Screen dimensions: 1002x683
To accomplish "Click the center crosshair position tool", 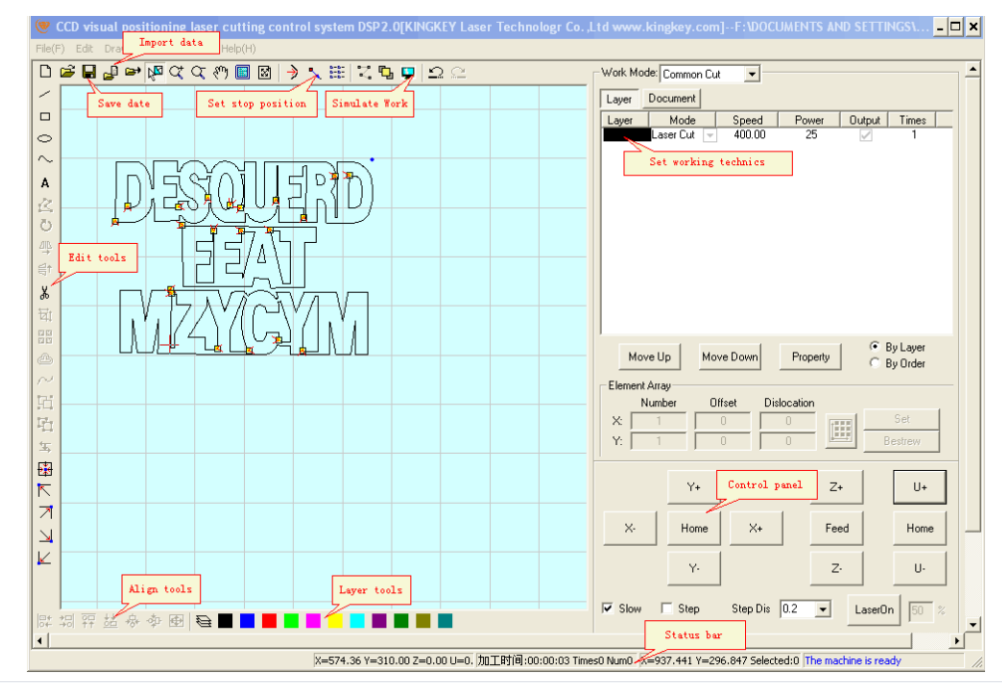I will [45, 469].
